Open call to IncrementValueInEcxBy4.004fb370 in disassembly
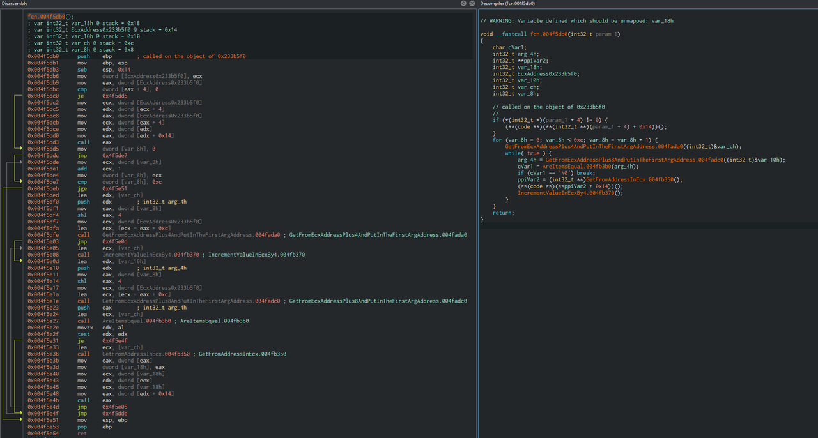Screen dimensions: 818x438 tap(150, 255)
